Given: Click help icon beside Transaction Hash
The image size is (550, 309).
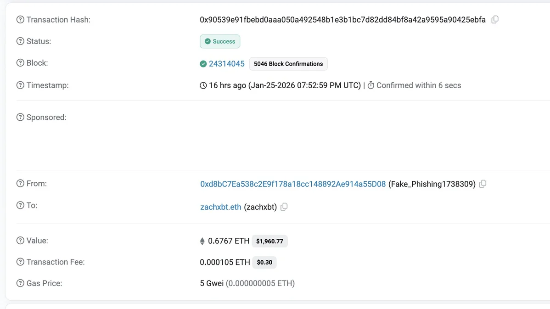Looking at the screenshot, I should tap(20, 20).
